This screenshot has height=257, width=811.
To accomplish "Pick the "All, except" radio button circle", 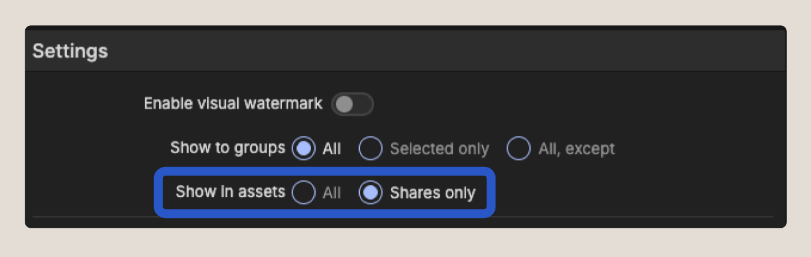I will point(518,149).
